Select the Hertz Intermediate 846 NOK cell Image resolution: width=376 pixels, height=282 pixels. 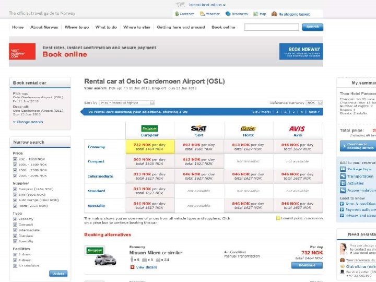[249, 177]
